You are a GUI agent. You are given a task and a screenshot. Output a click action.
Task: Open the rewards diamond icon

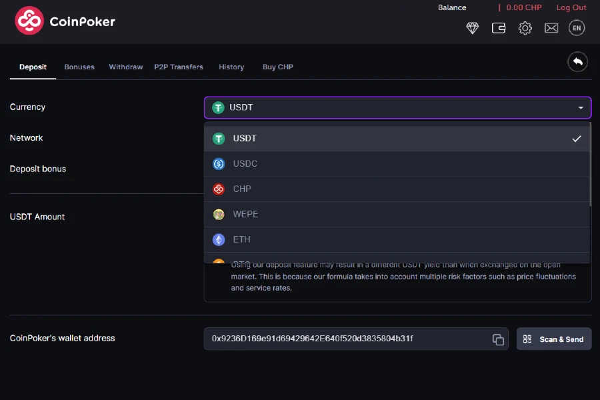pos(472,28)
